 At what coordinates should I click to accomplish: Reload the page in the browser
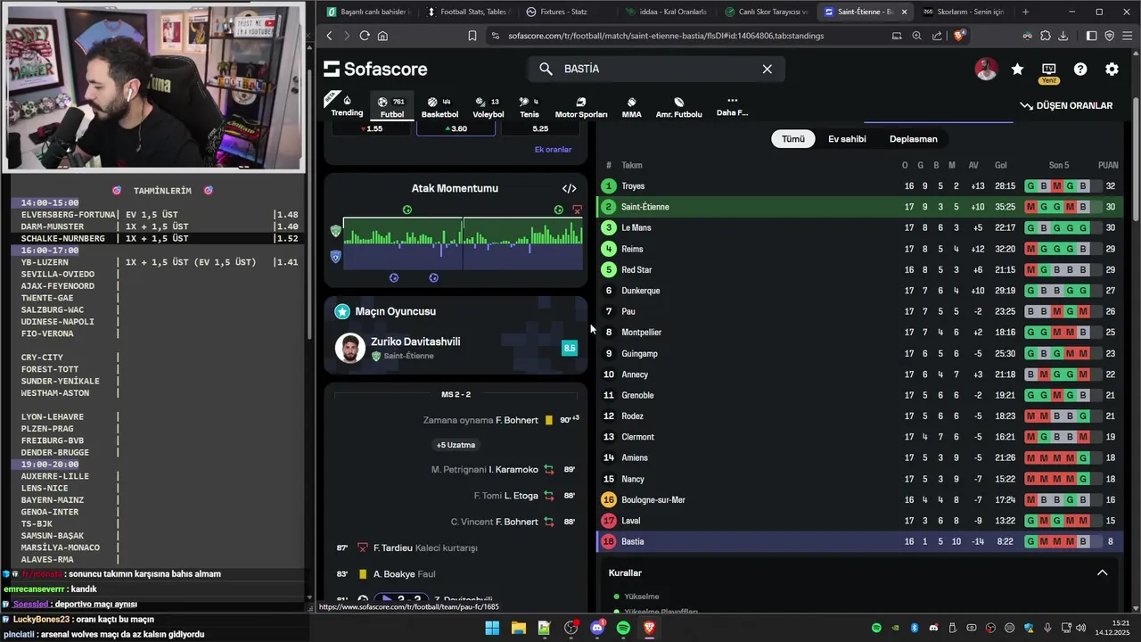[x=365, y=36]
